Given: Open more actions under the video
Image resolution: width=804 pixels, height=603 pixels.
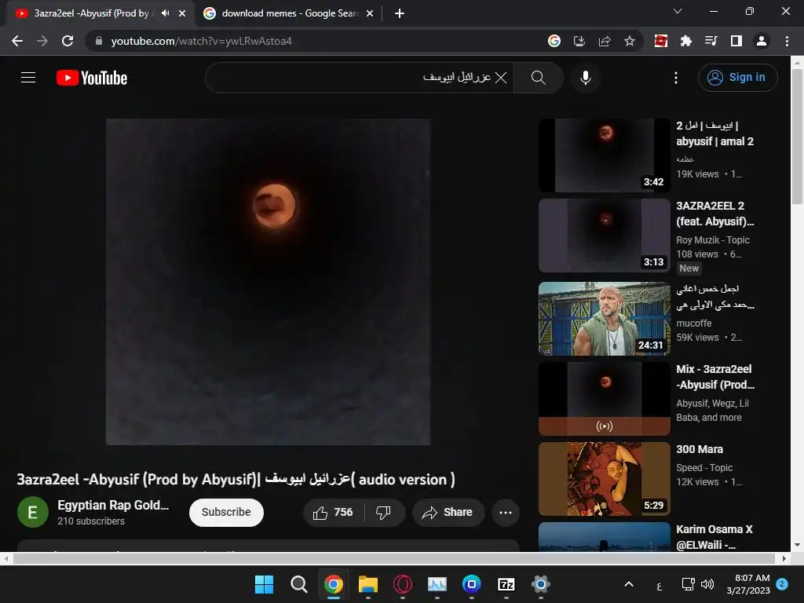Looking at the screenshot, I should point(506,512).
